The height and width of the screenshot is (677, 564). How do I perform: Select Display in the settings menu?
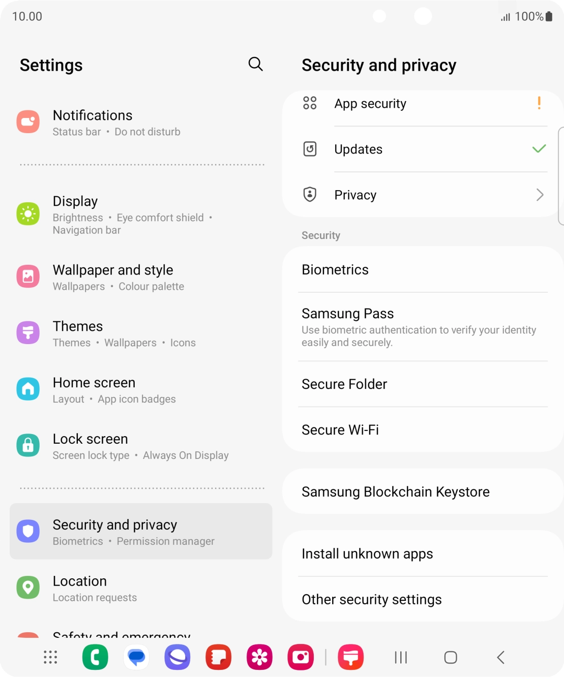pyautogui.click(x=75, y=201)
